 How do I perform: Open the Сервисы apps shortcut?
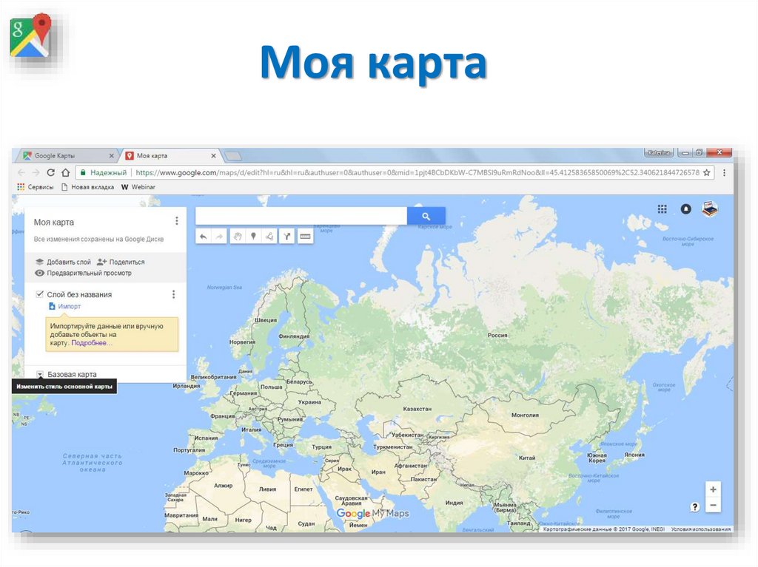point(35,187)
